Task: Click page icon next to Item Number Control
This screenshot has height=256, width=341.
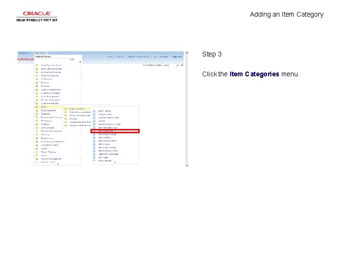Action: click(94, 151)
